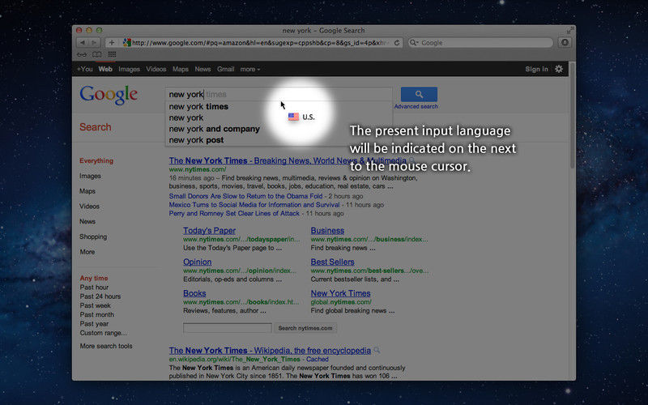Open the Custom range option
The height and width of the screenshot is (405, 648).
(104, 333)
